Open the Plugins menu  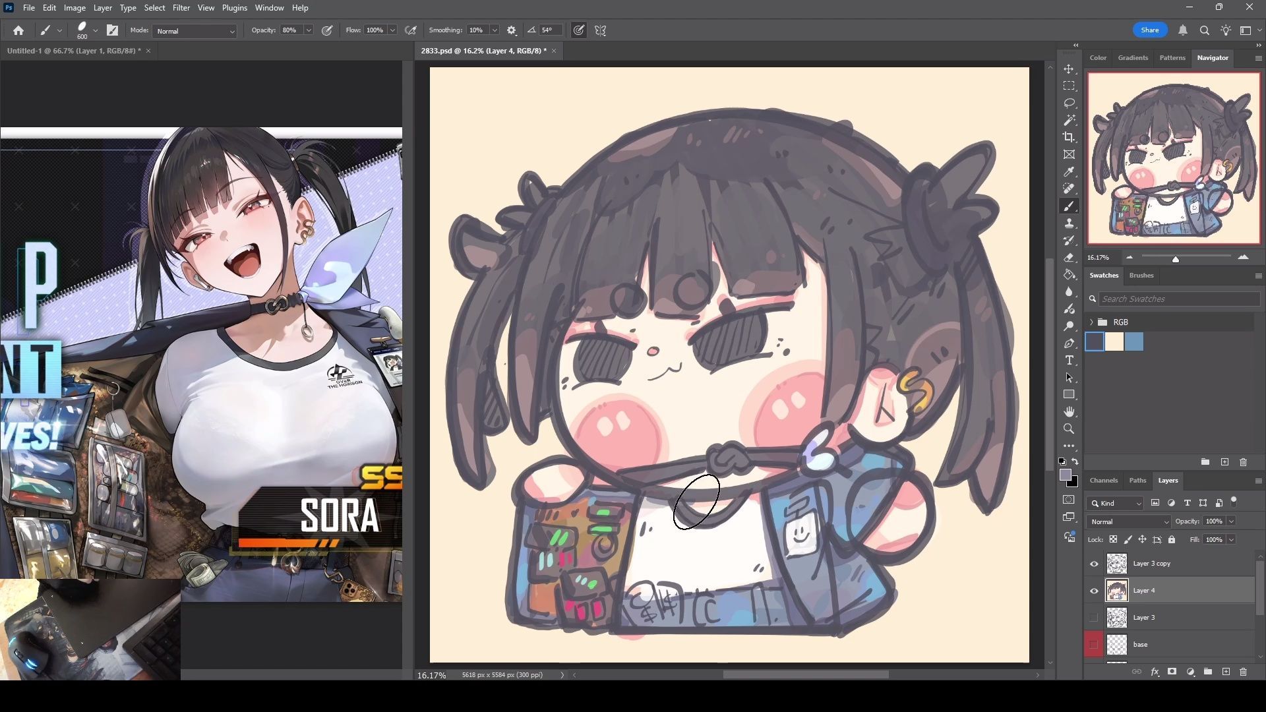(x=234, y=8)
